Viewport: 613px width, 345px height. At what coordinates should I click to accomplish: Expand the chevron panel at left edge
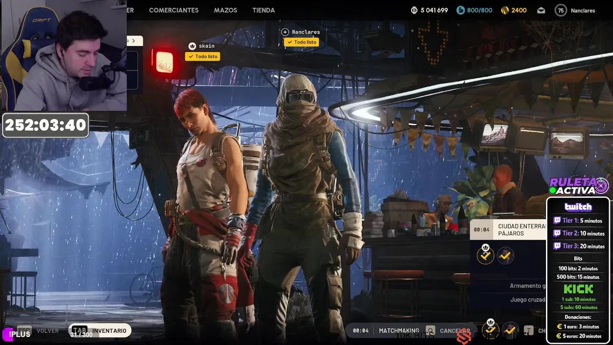(134, 41)
